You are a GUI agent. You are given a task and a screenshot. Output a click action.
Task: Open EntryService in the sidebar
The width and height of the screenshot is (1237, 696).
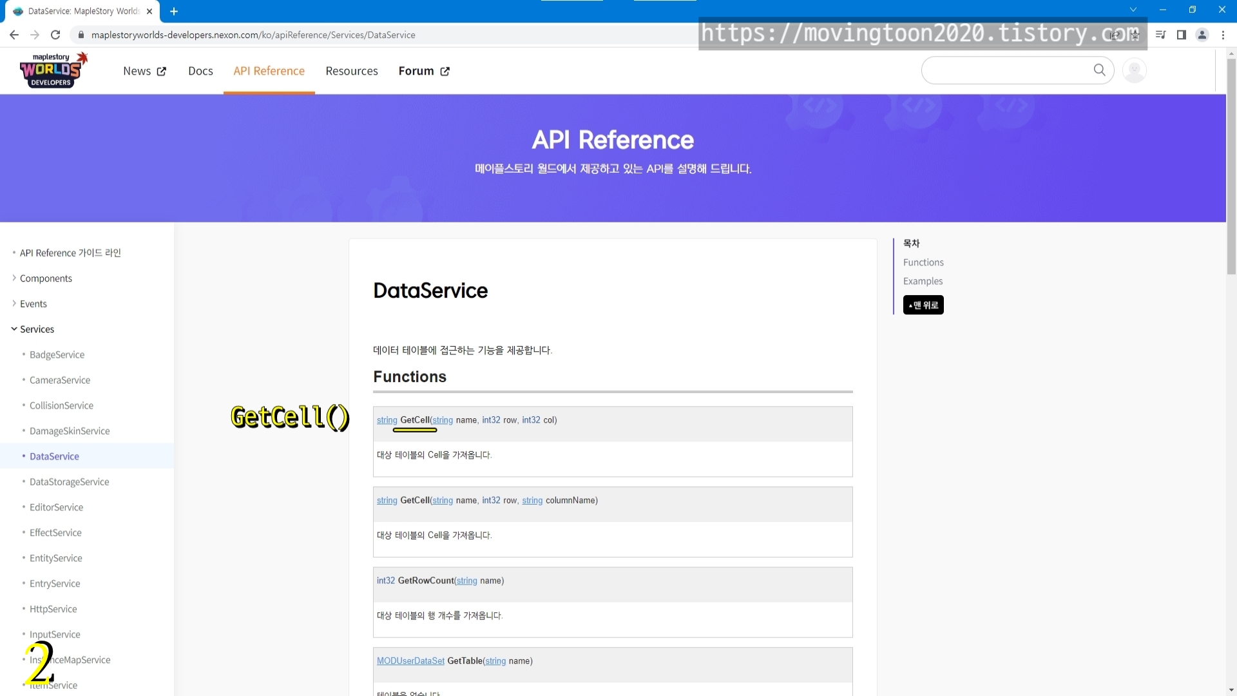55,584
